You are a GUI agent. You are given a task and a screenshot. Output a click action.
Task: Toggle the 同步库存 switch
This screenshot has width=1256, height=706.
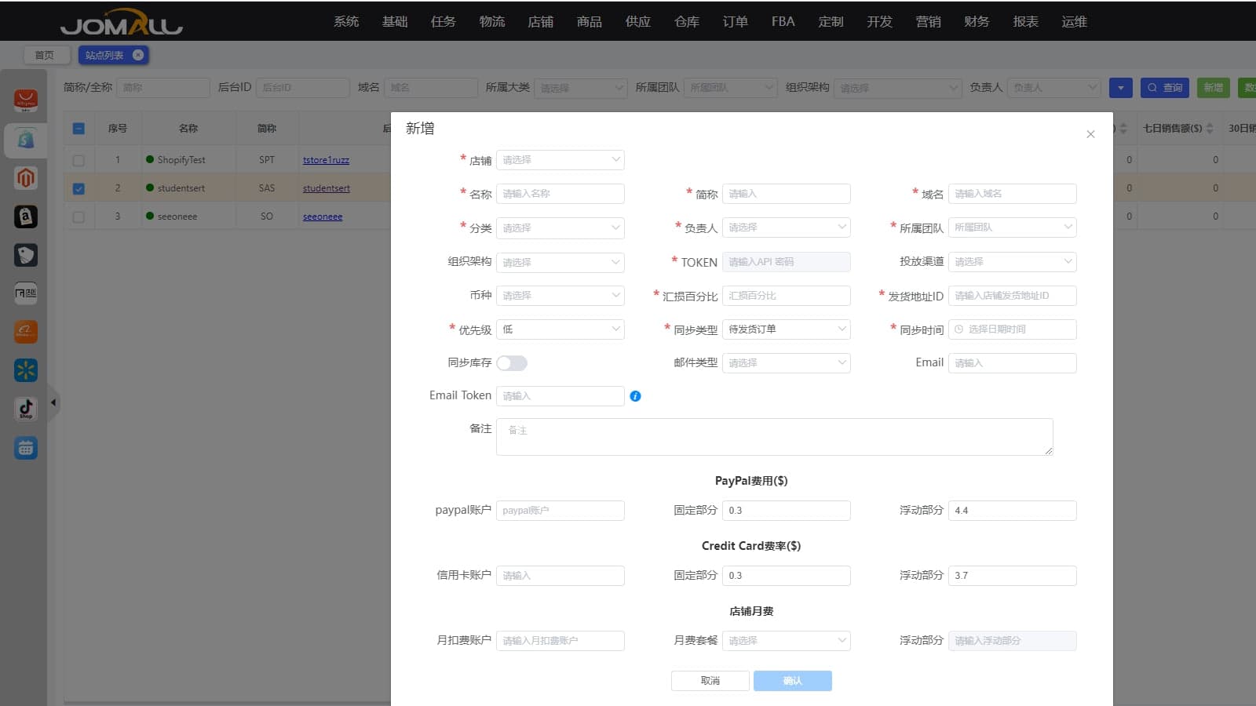click(x=512, y=363)
